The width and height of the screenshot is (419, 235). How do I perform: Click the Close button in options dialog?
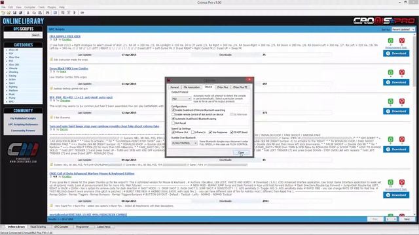(241, 152)
